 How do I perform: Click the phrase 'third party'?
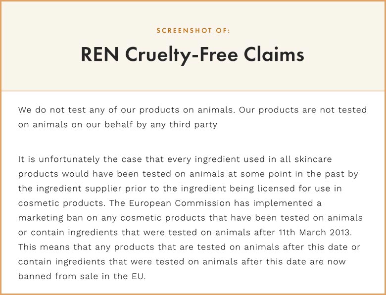(193, 125)
